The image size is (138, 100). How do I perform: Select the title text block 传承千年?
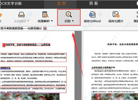(x=28, y=45)
